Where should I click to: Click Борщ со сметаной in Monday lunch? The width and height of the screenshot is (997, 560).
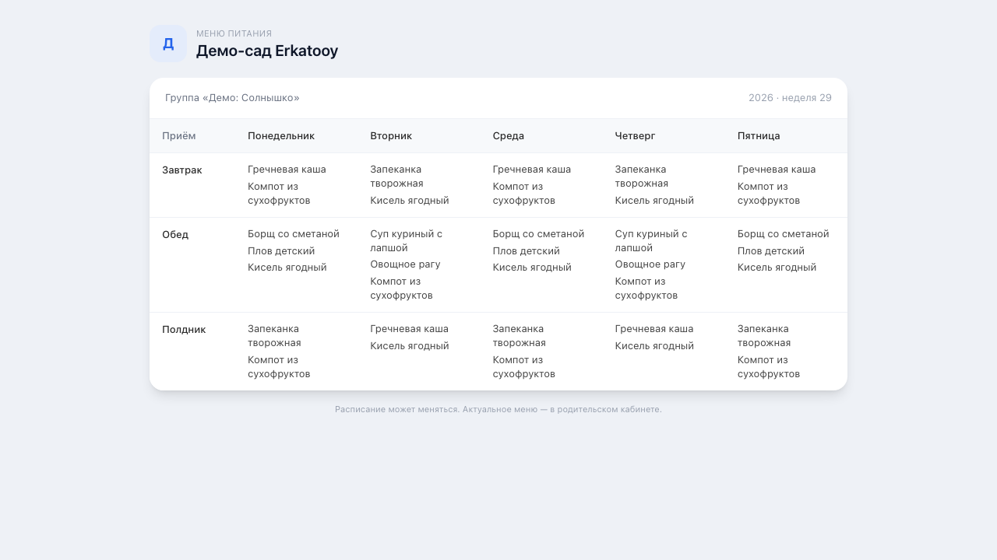click(294, 234)
